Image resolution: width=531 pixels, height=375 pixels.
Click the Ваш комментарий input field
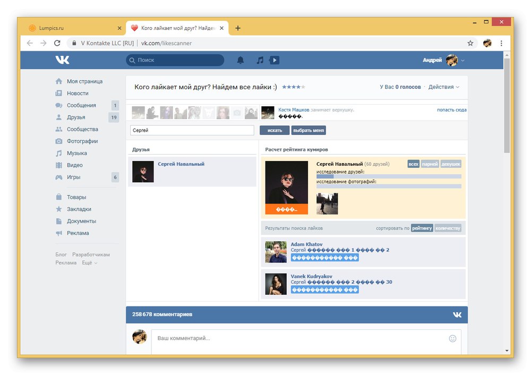tap(306, 342)
